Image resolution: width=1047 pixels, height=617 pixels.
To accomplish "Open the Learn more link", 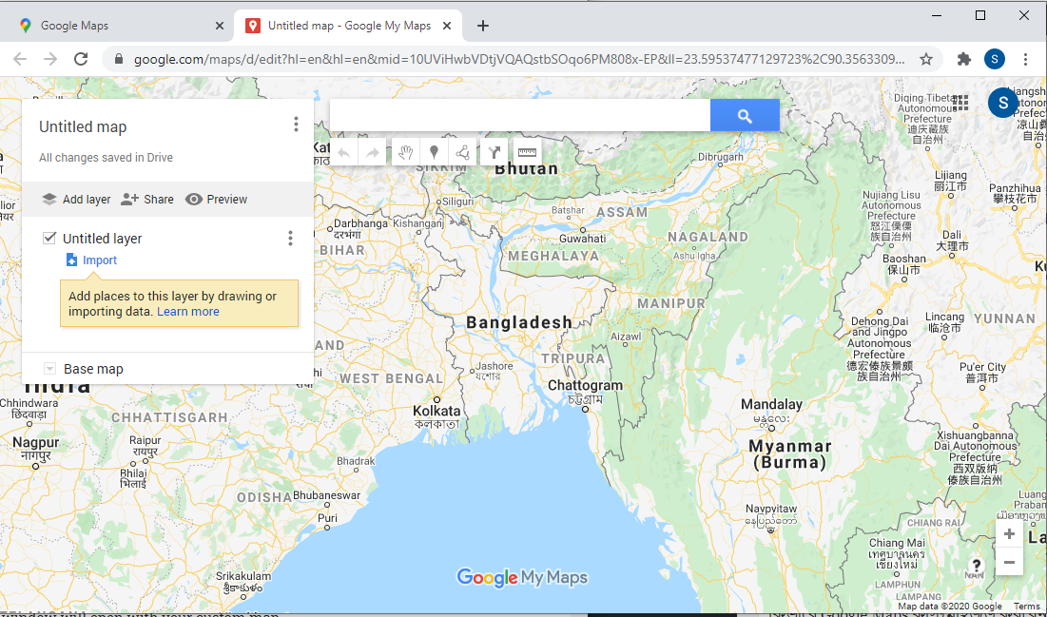I will (188, 312).
